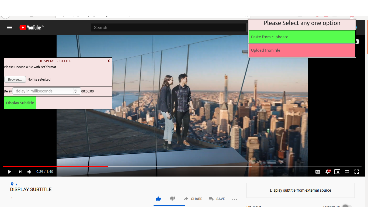Dislike the video with thumbs down
The image size is (368, 207).
[x=172, y=199]
